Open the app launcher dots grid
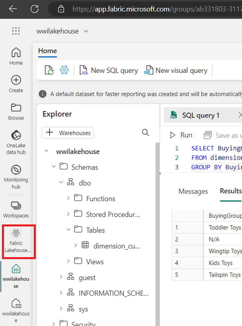Viewport: 242px width, 326px height. click(16, 31)
